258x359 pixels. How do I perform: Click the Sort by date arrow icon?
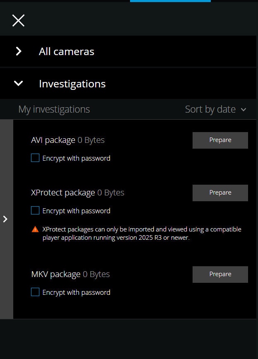(x=244, y=110)
